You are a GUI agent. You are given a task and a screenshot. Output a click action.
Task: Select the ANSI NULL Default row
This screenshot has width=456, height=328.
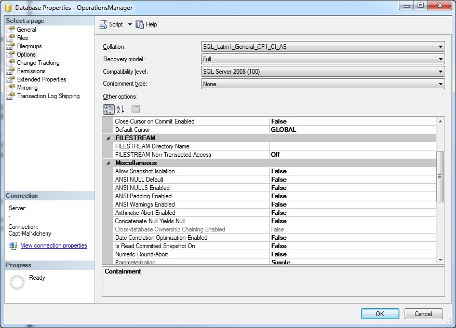275,180
